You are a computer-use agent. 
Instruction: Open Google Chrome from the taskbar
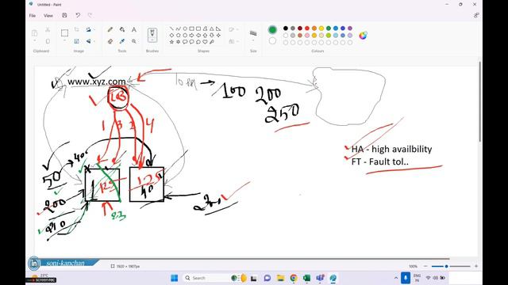pyautogui.click(x=294, y=278)
